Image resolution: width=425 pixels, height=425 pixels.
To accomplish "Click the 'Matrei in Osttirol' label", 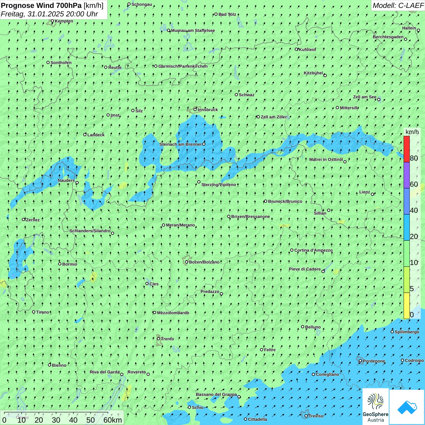I will [x=326, y=159].
